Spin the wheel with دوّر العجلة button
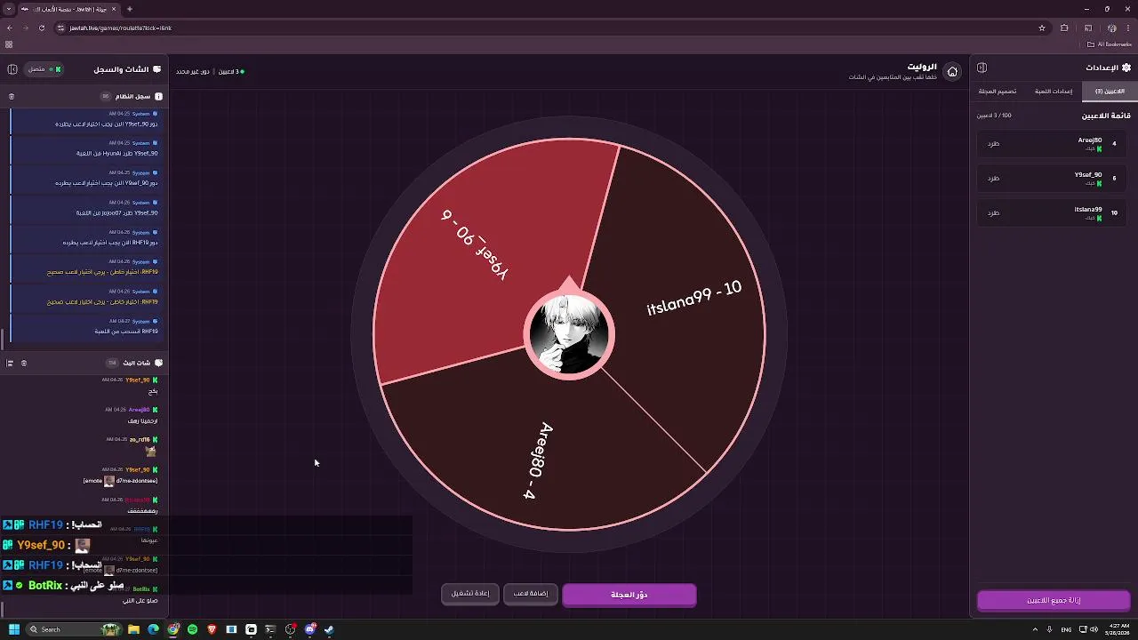The image size is (1138, 640). (x=629, y=595)
